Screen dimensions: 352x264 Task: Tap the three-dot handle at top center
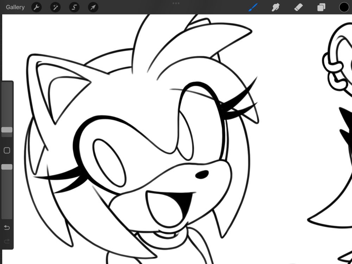pos(176,4)
